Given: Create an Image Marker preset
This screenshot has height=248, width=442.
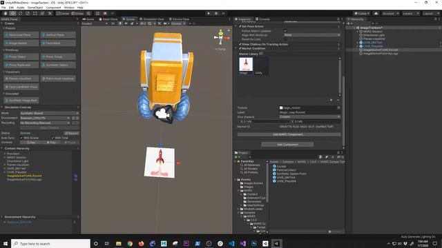Looking at the screenshot, I should pyautogui.click(x=21, y=43).
